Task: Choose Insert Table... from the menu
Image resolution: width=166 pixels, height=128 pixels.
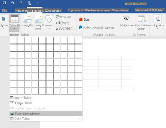Action: (x=46, y=98)
